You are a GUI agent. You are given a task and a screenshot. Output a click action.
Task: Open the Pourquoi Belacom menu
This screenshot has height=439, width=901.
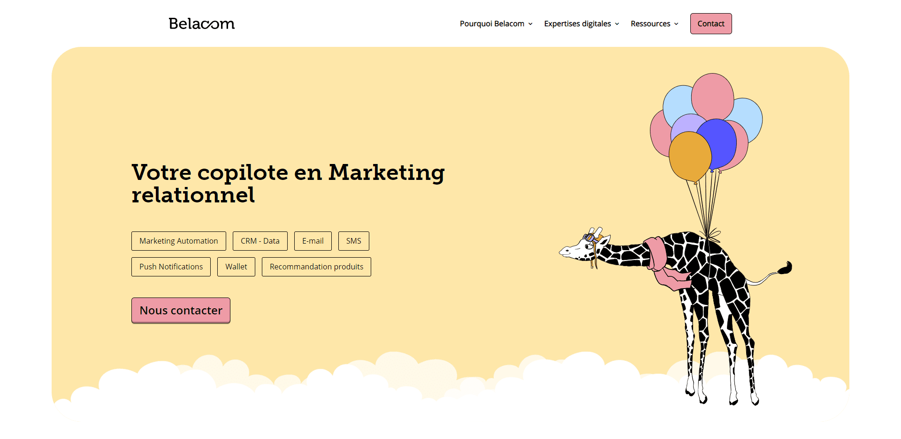coord(496,23)
